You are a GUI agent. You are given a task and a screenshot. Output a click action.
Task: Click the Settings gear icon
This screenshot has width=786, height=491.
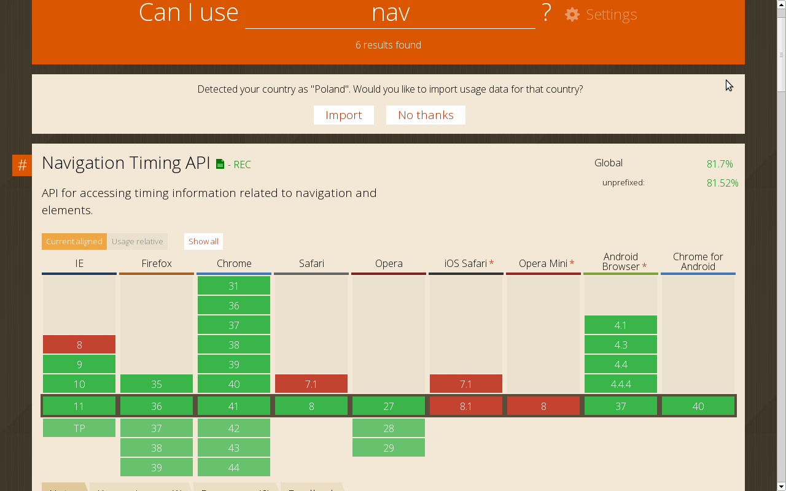572,14
